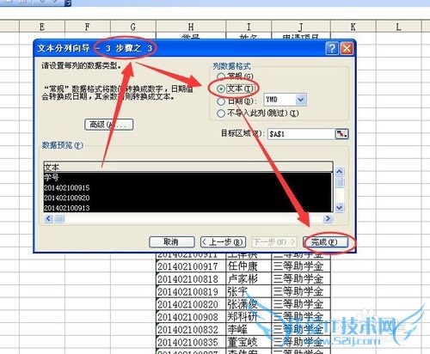Click name cell 任仲康
Viewport: 430px width, 354px height.
coord(249,266)
